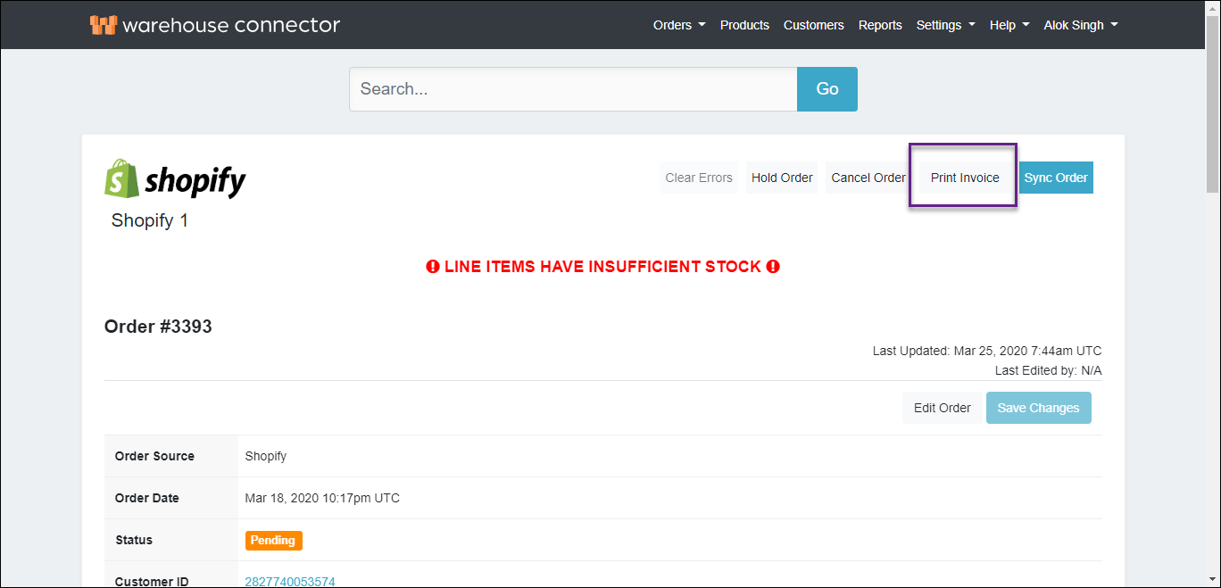Navigate to Customers in the navbar
1221x588 pixels.
[813, 25]
